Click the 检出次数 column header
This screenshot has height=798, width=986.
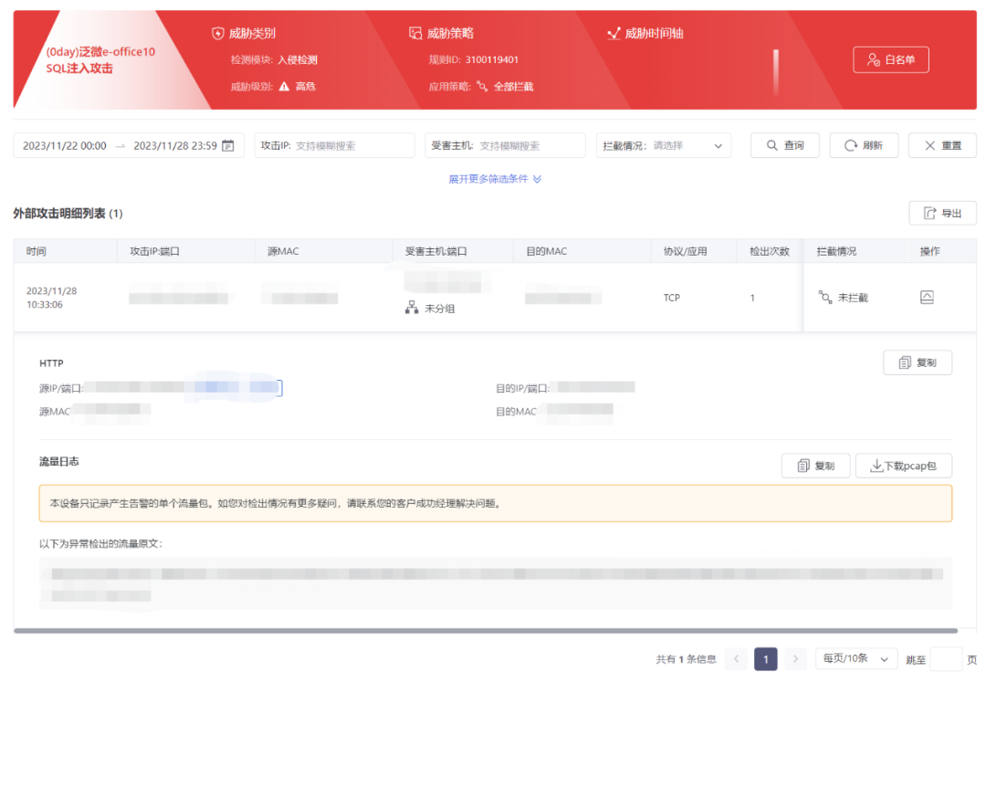coord(769,251)
